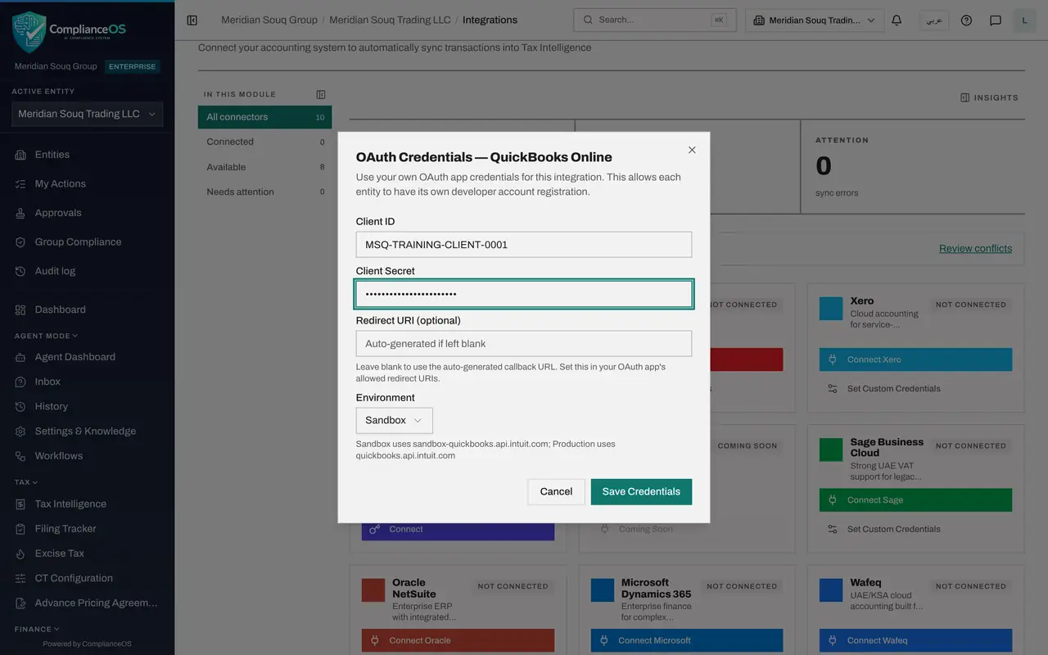Select the Connected filter tab
Viewport: 1048px width, 655px height.
pyautogui.click(x=264, y=142)
